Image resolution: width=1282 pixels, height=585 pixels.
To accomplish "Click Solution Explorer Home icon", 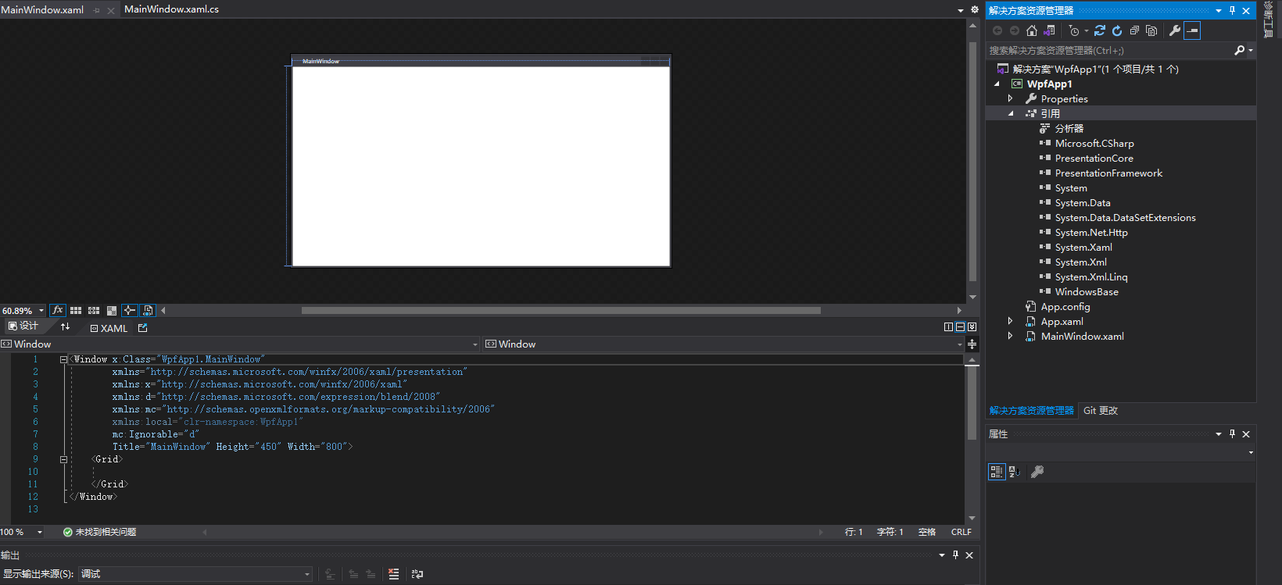I will 1032,30.
